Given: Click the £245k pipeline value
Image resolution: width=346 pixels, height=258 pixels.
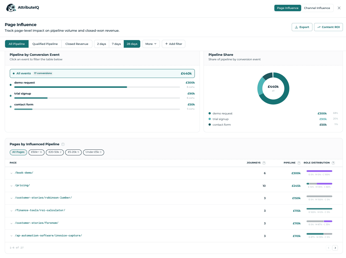Looking at the screenshot, I should click(x=296, y=186).
